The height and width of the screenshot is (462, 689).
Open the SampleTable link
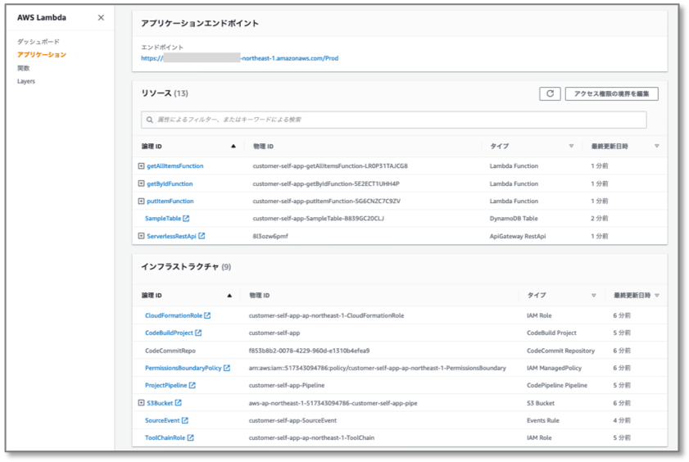pyautogui.click(x=163, y=218)
